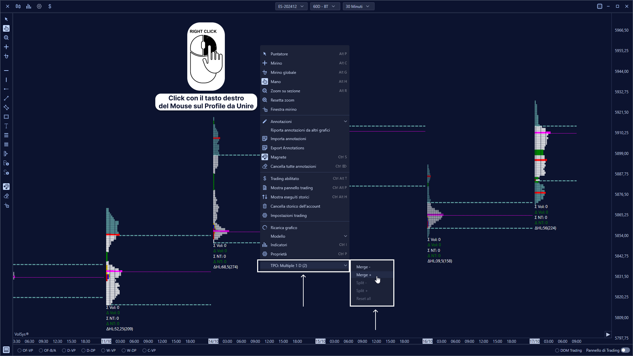Click Merge + in the submenu

tap(372, 275)
